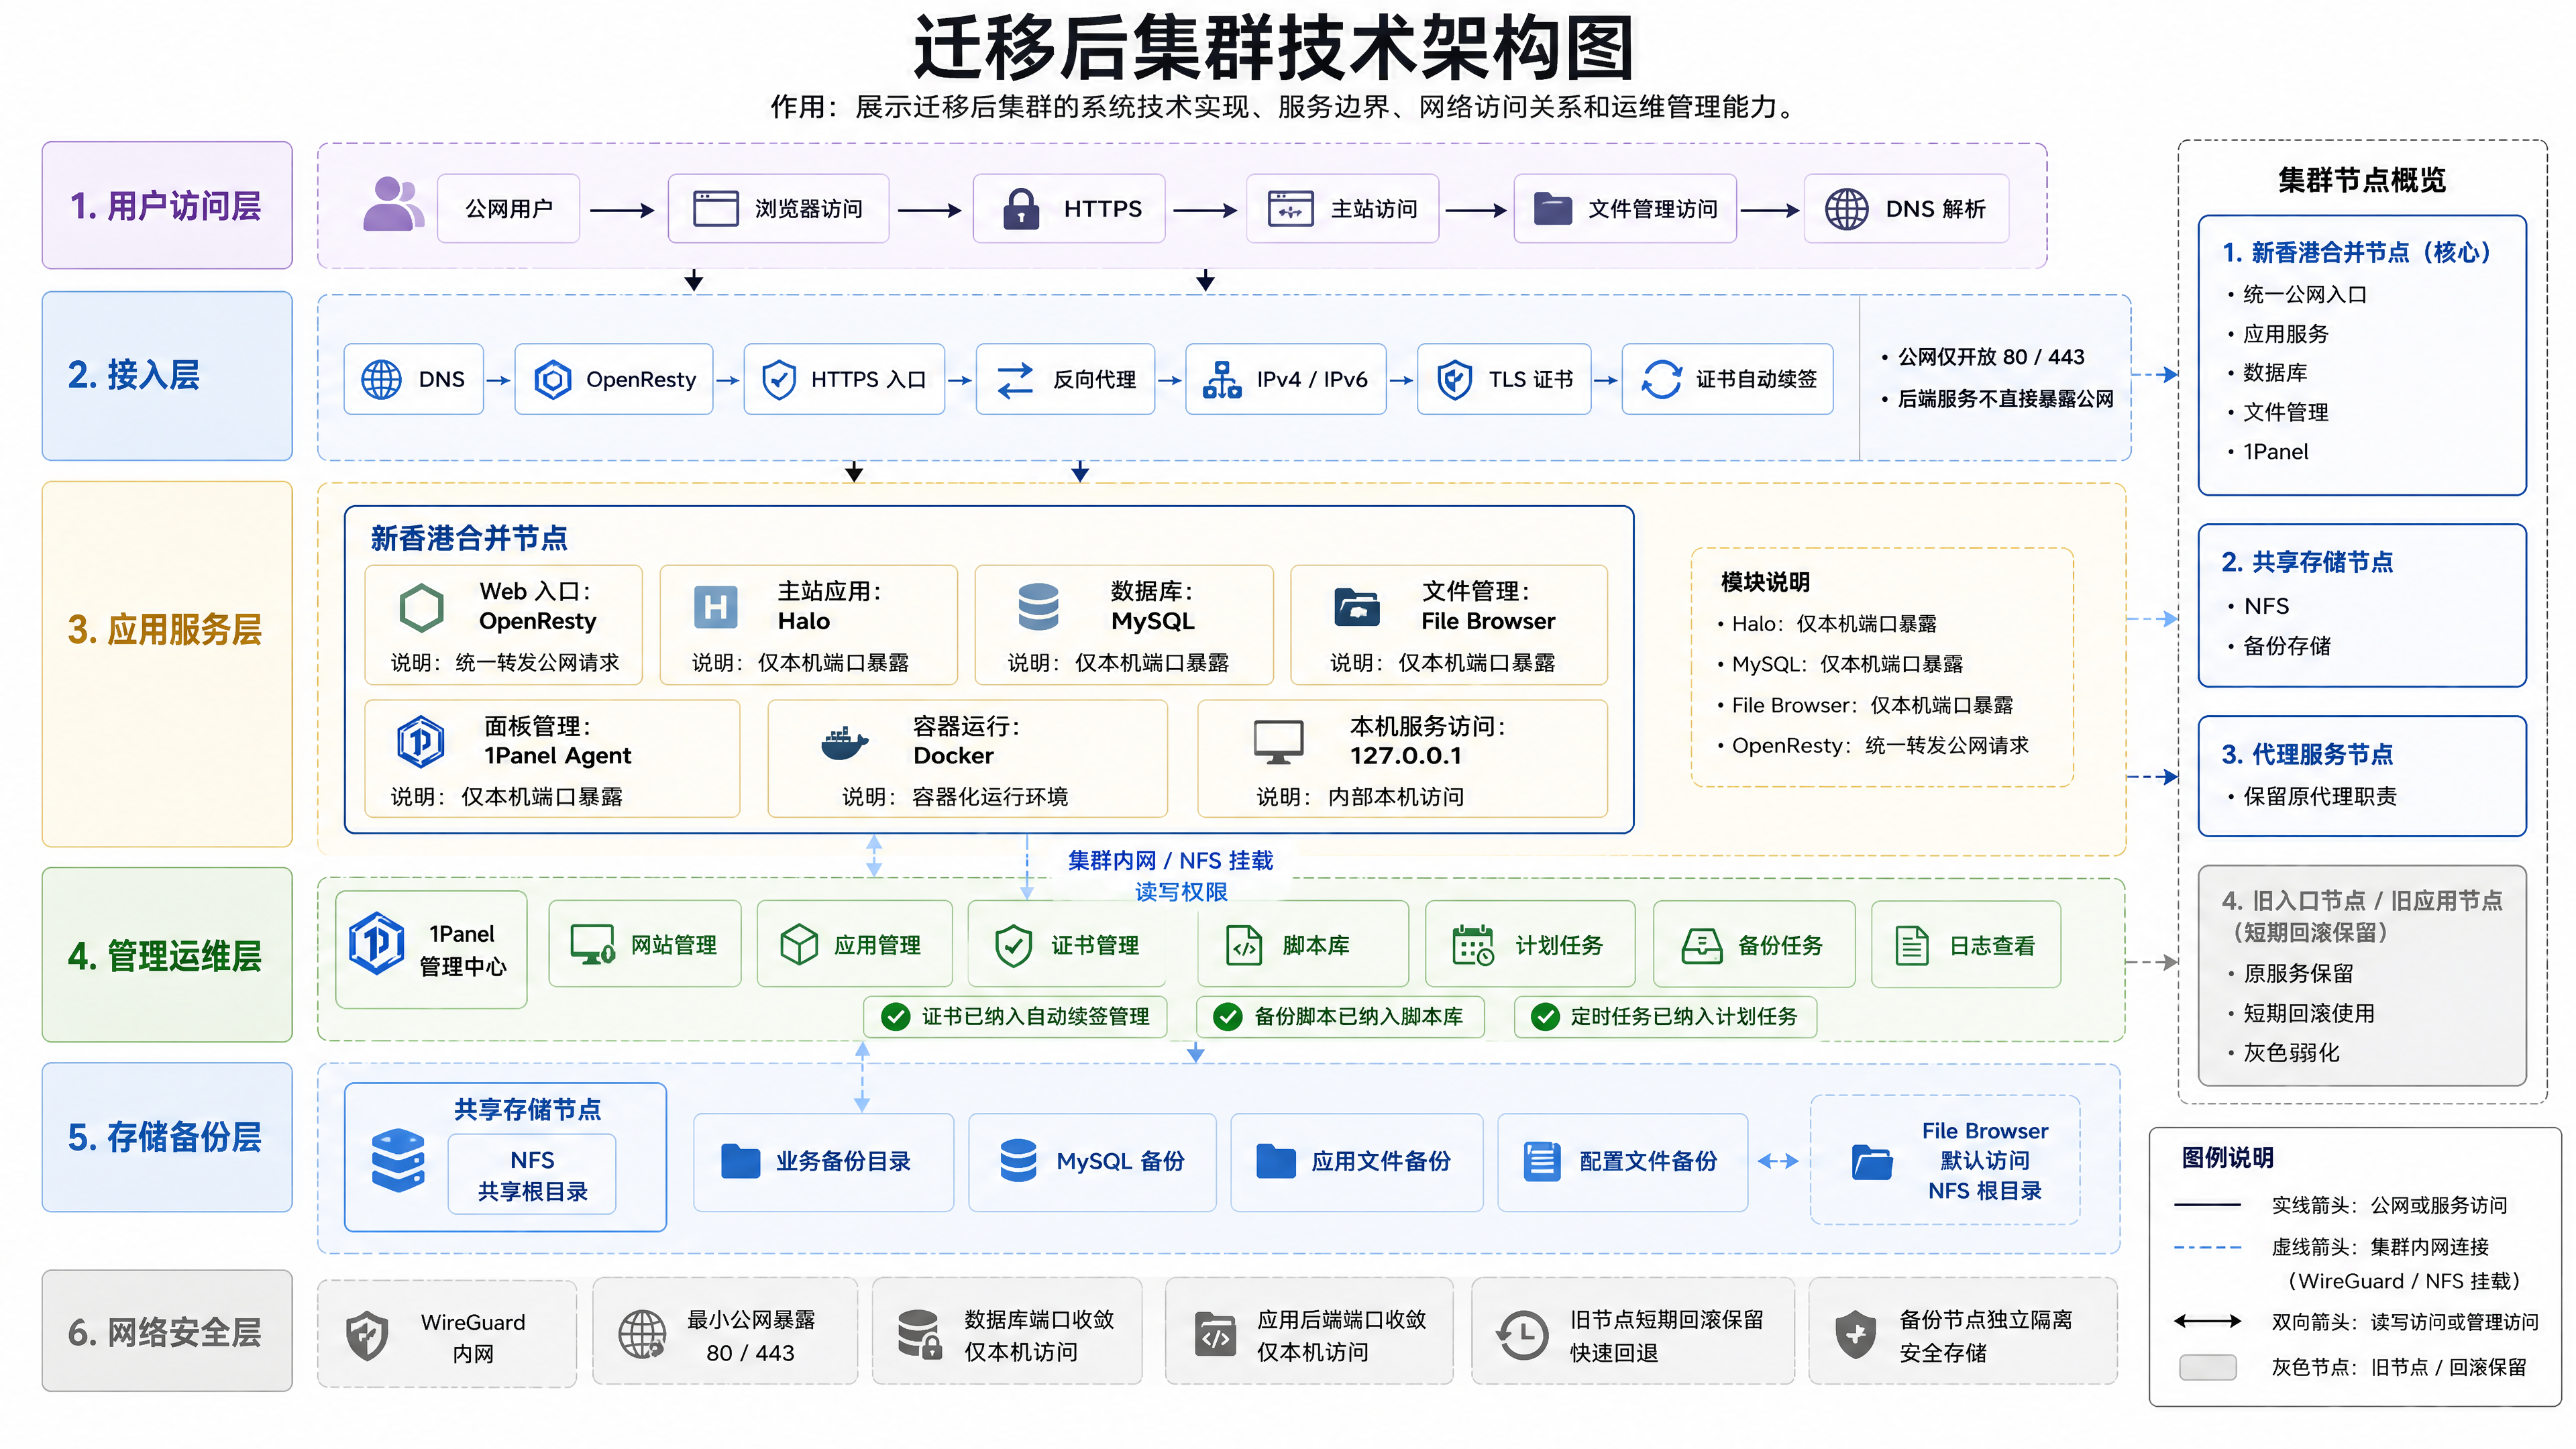Select the 1. 用户访问层 layer label
The width and height of the screenshot is (2576, 1449).
coord(167,205)
